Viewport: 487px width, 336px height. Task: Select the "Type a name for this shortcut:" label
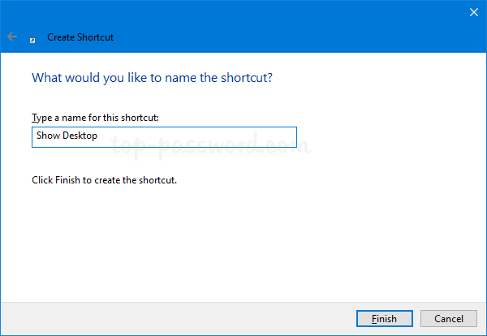pos(95,118)
